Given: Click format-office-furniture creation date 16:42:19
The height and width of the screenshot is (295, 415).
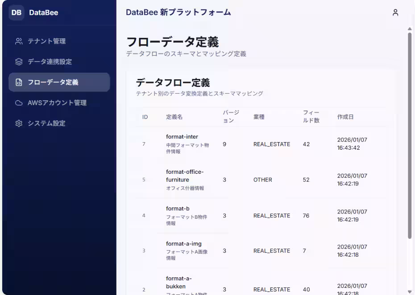Looking at the screenshot, I should coord(352,180).
